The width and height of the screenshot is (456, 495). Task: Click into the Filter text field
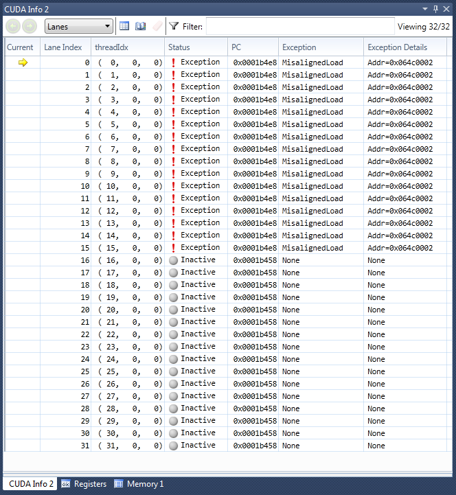click(x=299, y=26)
